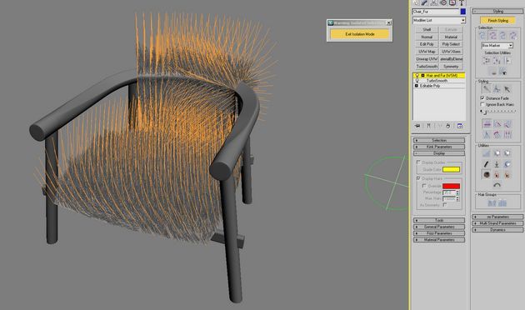
Task: Click brush size slider in Styling
Action: pos(497,112)
